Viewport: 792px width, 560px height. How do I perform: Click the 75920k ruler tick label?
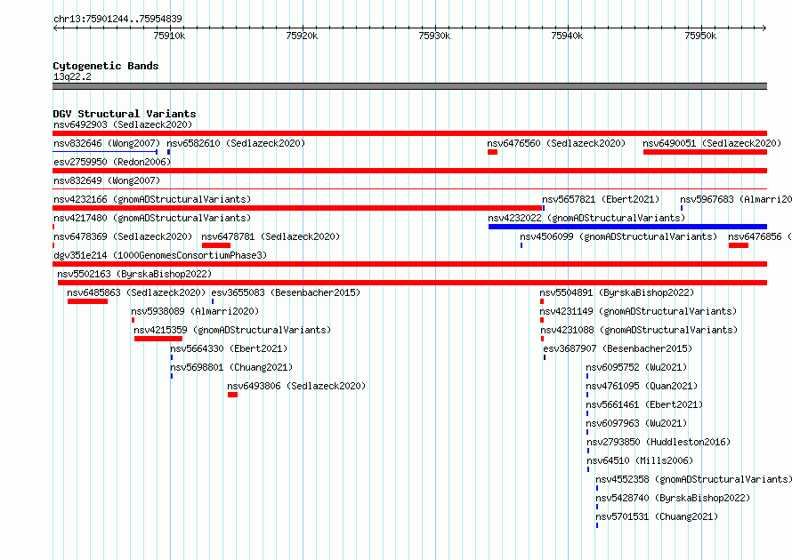(302, 36)
